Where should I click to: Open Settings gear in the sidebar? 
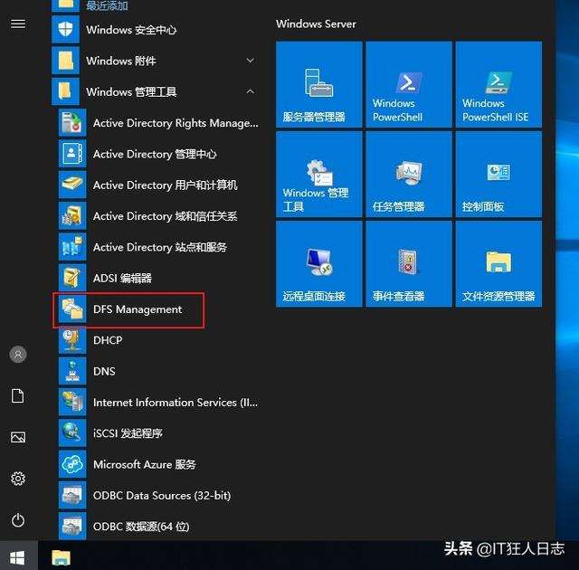(18, 479)
